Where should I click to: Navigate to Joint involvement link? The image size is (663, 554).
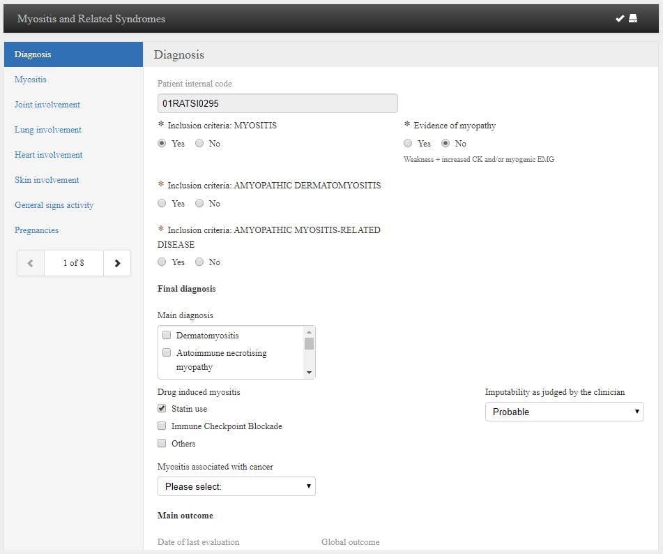47,105
